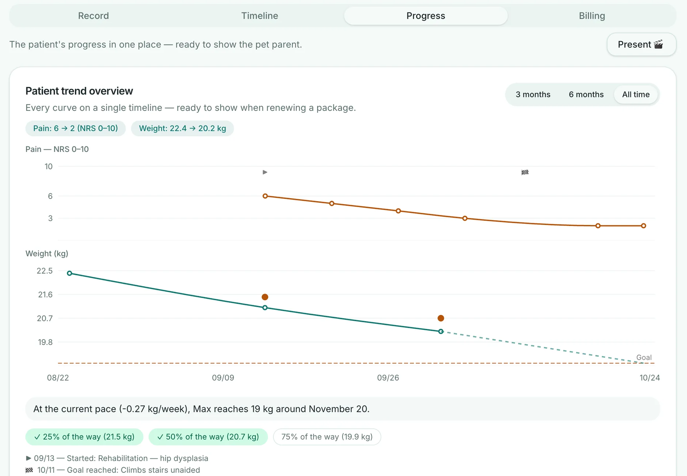Click the last solid weight data point

(x=441, y=331)
